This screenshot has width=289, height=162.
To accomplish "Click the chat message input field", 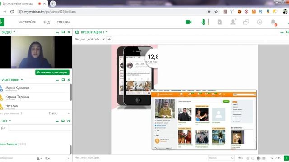I will [x=17, y=158].
